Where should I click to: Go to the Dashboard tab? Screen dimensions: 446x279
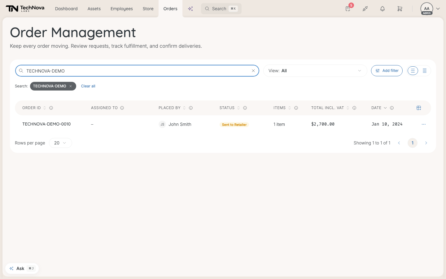tap(66, 9)
